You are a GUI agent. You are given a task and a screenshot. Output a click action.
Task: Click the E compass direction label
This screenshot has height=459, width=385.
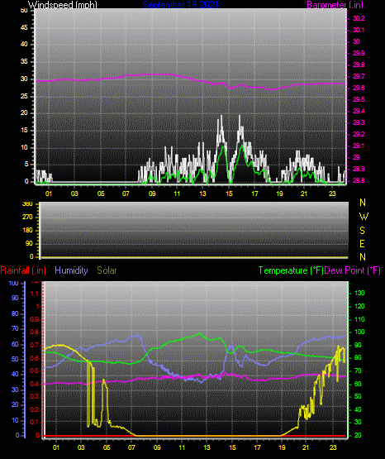point(362,243)
